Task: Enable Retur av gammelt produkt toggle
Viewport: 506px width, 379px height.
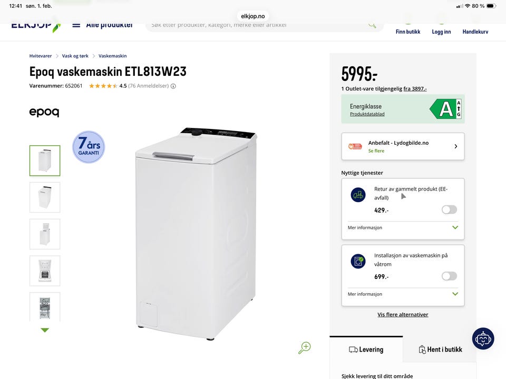Action: [x=449, y=210]
